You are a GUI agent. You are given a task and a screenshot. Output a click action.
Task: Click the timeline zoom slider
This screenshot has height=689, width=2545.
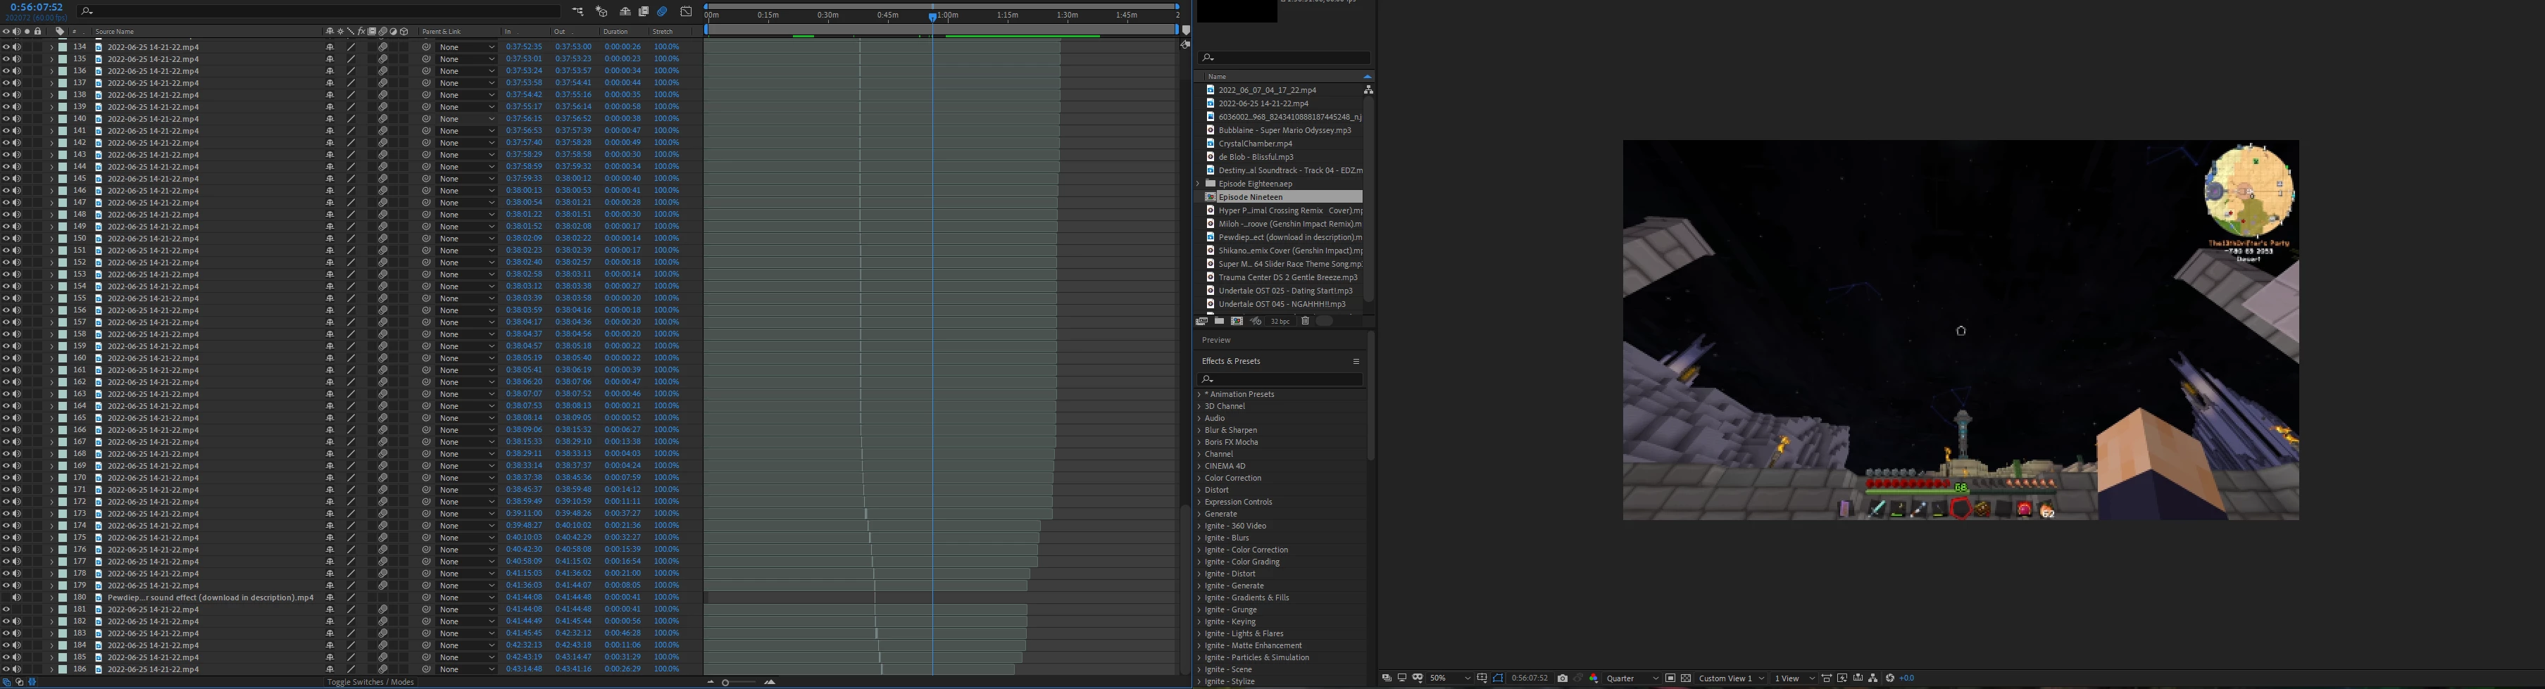725,682
